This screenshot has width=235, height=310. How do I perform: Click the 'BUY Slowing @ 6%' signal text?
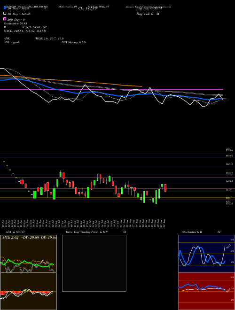[x=74, y=42]
